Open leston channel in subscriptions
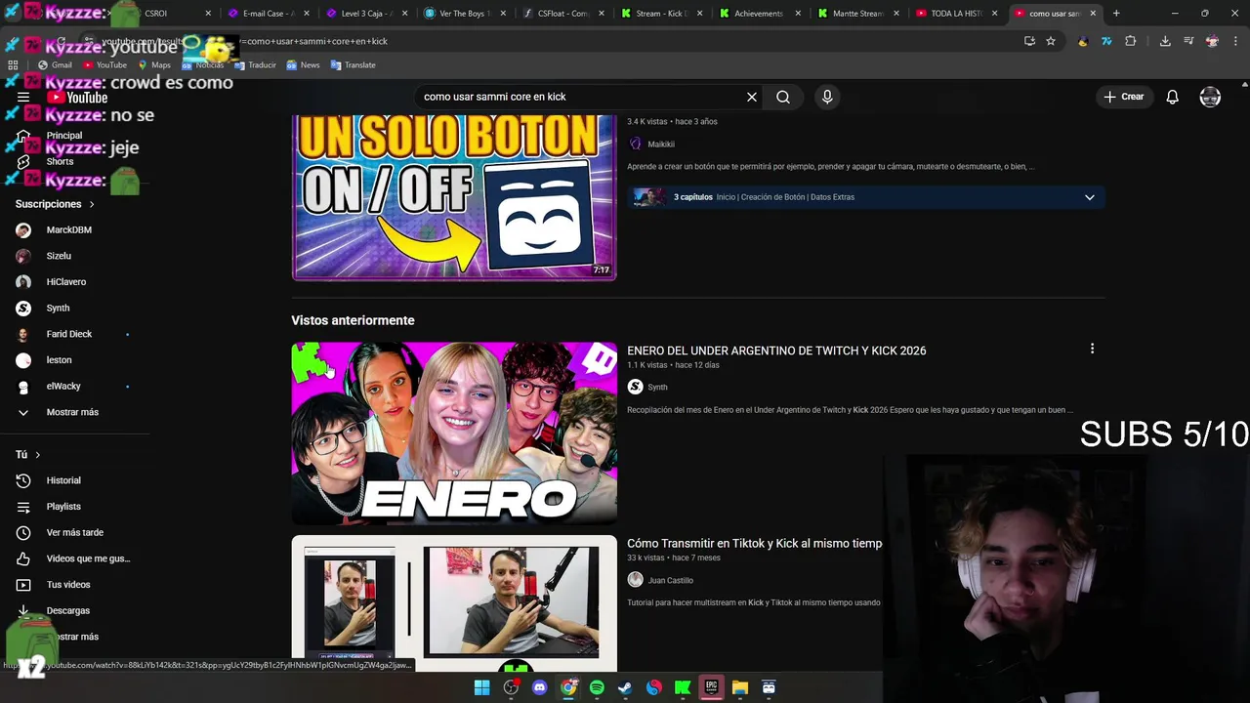The image size is (1250, 703). (59, 360)
